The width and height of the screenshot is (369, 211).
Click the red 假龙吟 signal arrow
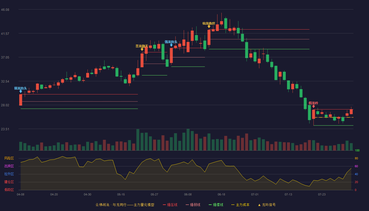[x=314, y=106]
